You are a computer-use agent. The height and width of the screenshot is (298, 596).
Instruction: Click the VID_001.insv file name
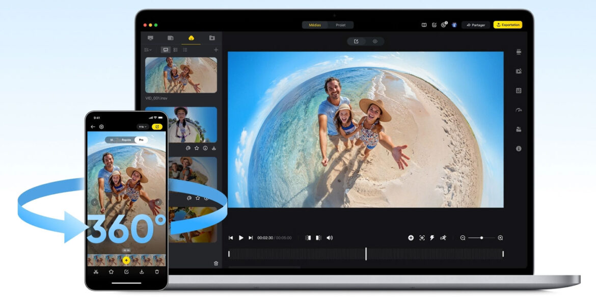(156, 98)
